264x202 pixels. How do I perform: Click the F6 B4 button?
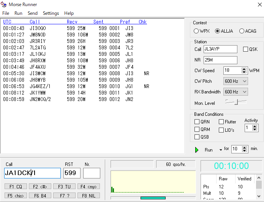pos(40,196)
